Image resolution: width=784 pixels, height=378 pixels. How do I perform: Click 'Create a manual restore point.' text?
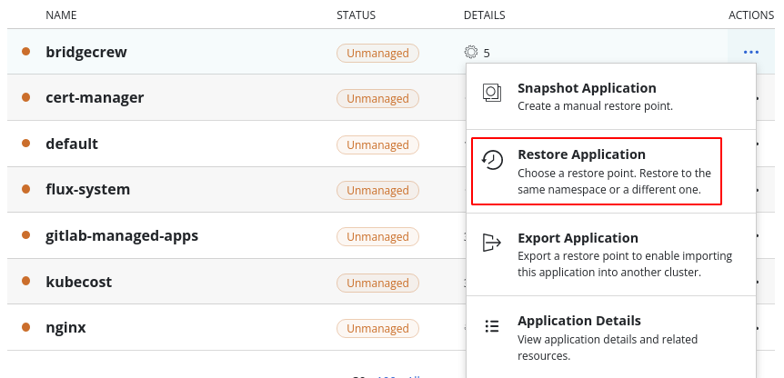coord(595,106)
